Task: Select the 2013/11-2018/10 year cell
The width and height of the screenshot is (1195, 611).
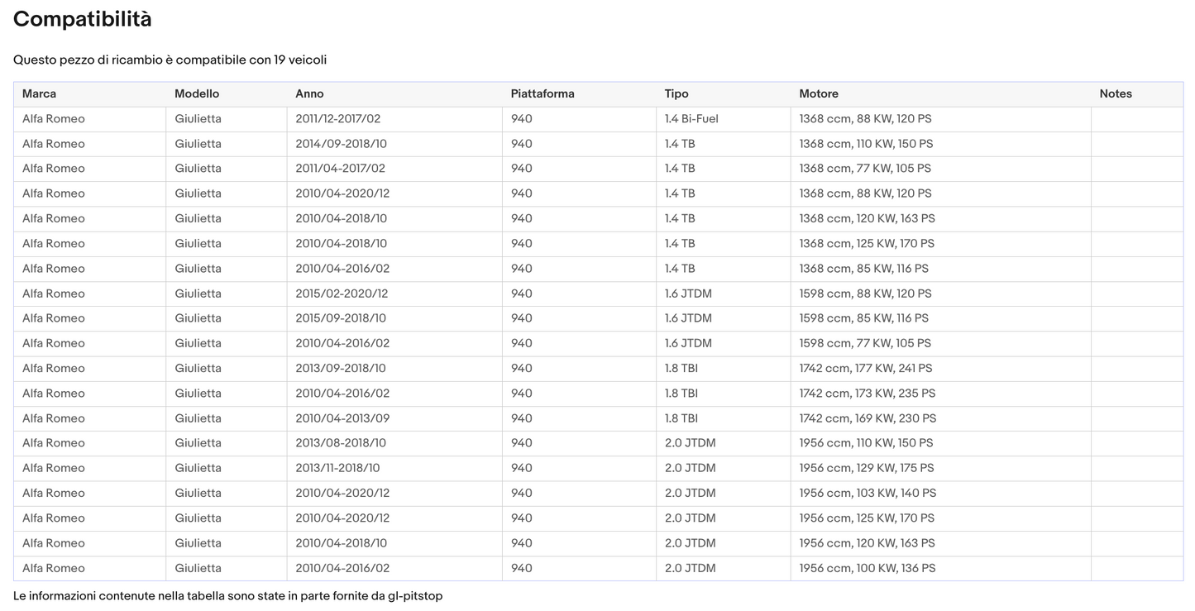Action: (x=337, y=468)
